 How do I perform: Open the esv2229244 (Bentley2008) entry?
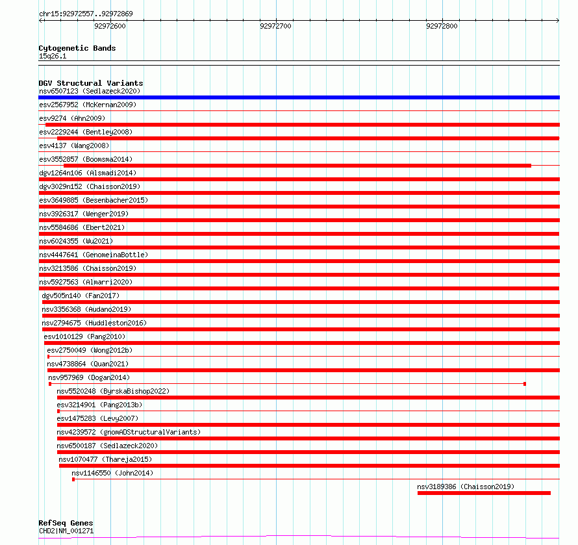click(86, 132)
